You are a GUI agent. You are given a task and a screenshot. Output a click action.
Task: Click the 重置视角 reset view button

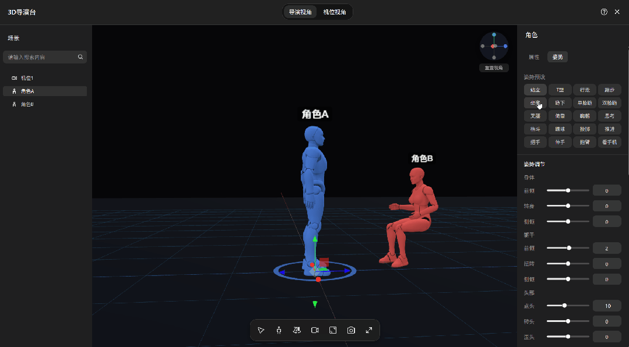click(494, 68)
